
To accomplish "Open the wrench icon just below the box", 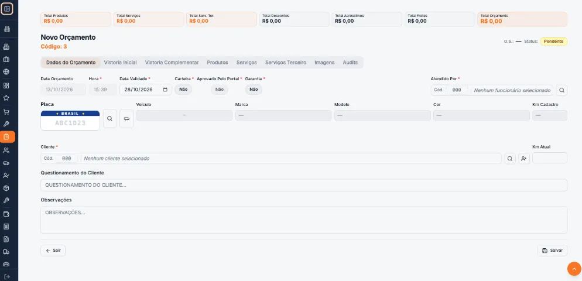I will point(6,201).
